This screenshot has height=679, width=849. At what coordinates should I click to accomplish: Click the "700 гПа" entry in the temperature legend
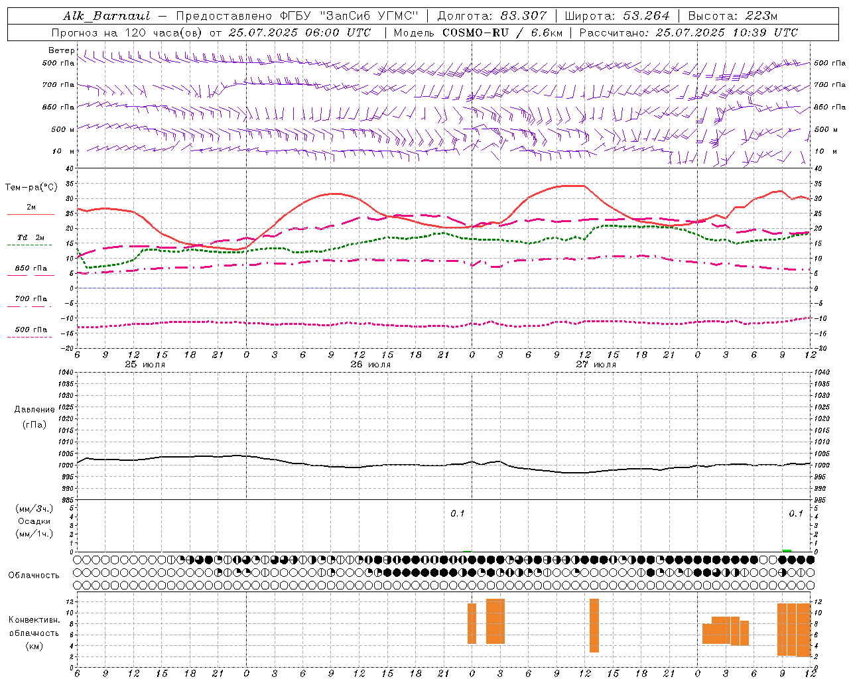(x=31, y=299)
